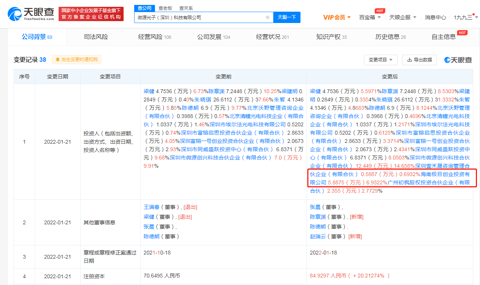Image resolution: width=480 pixels, height=285 pixels.
Task: Clear the company search box text
Action: tap(268, 17)
